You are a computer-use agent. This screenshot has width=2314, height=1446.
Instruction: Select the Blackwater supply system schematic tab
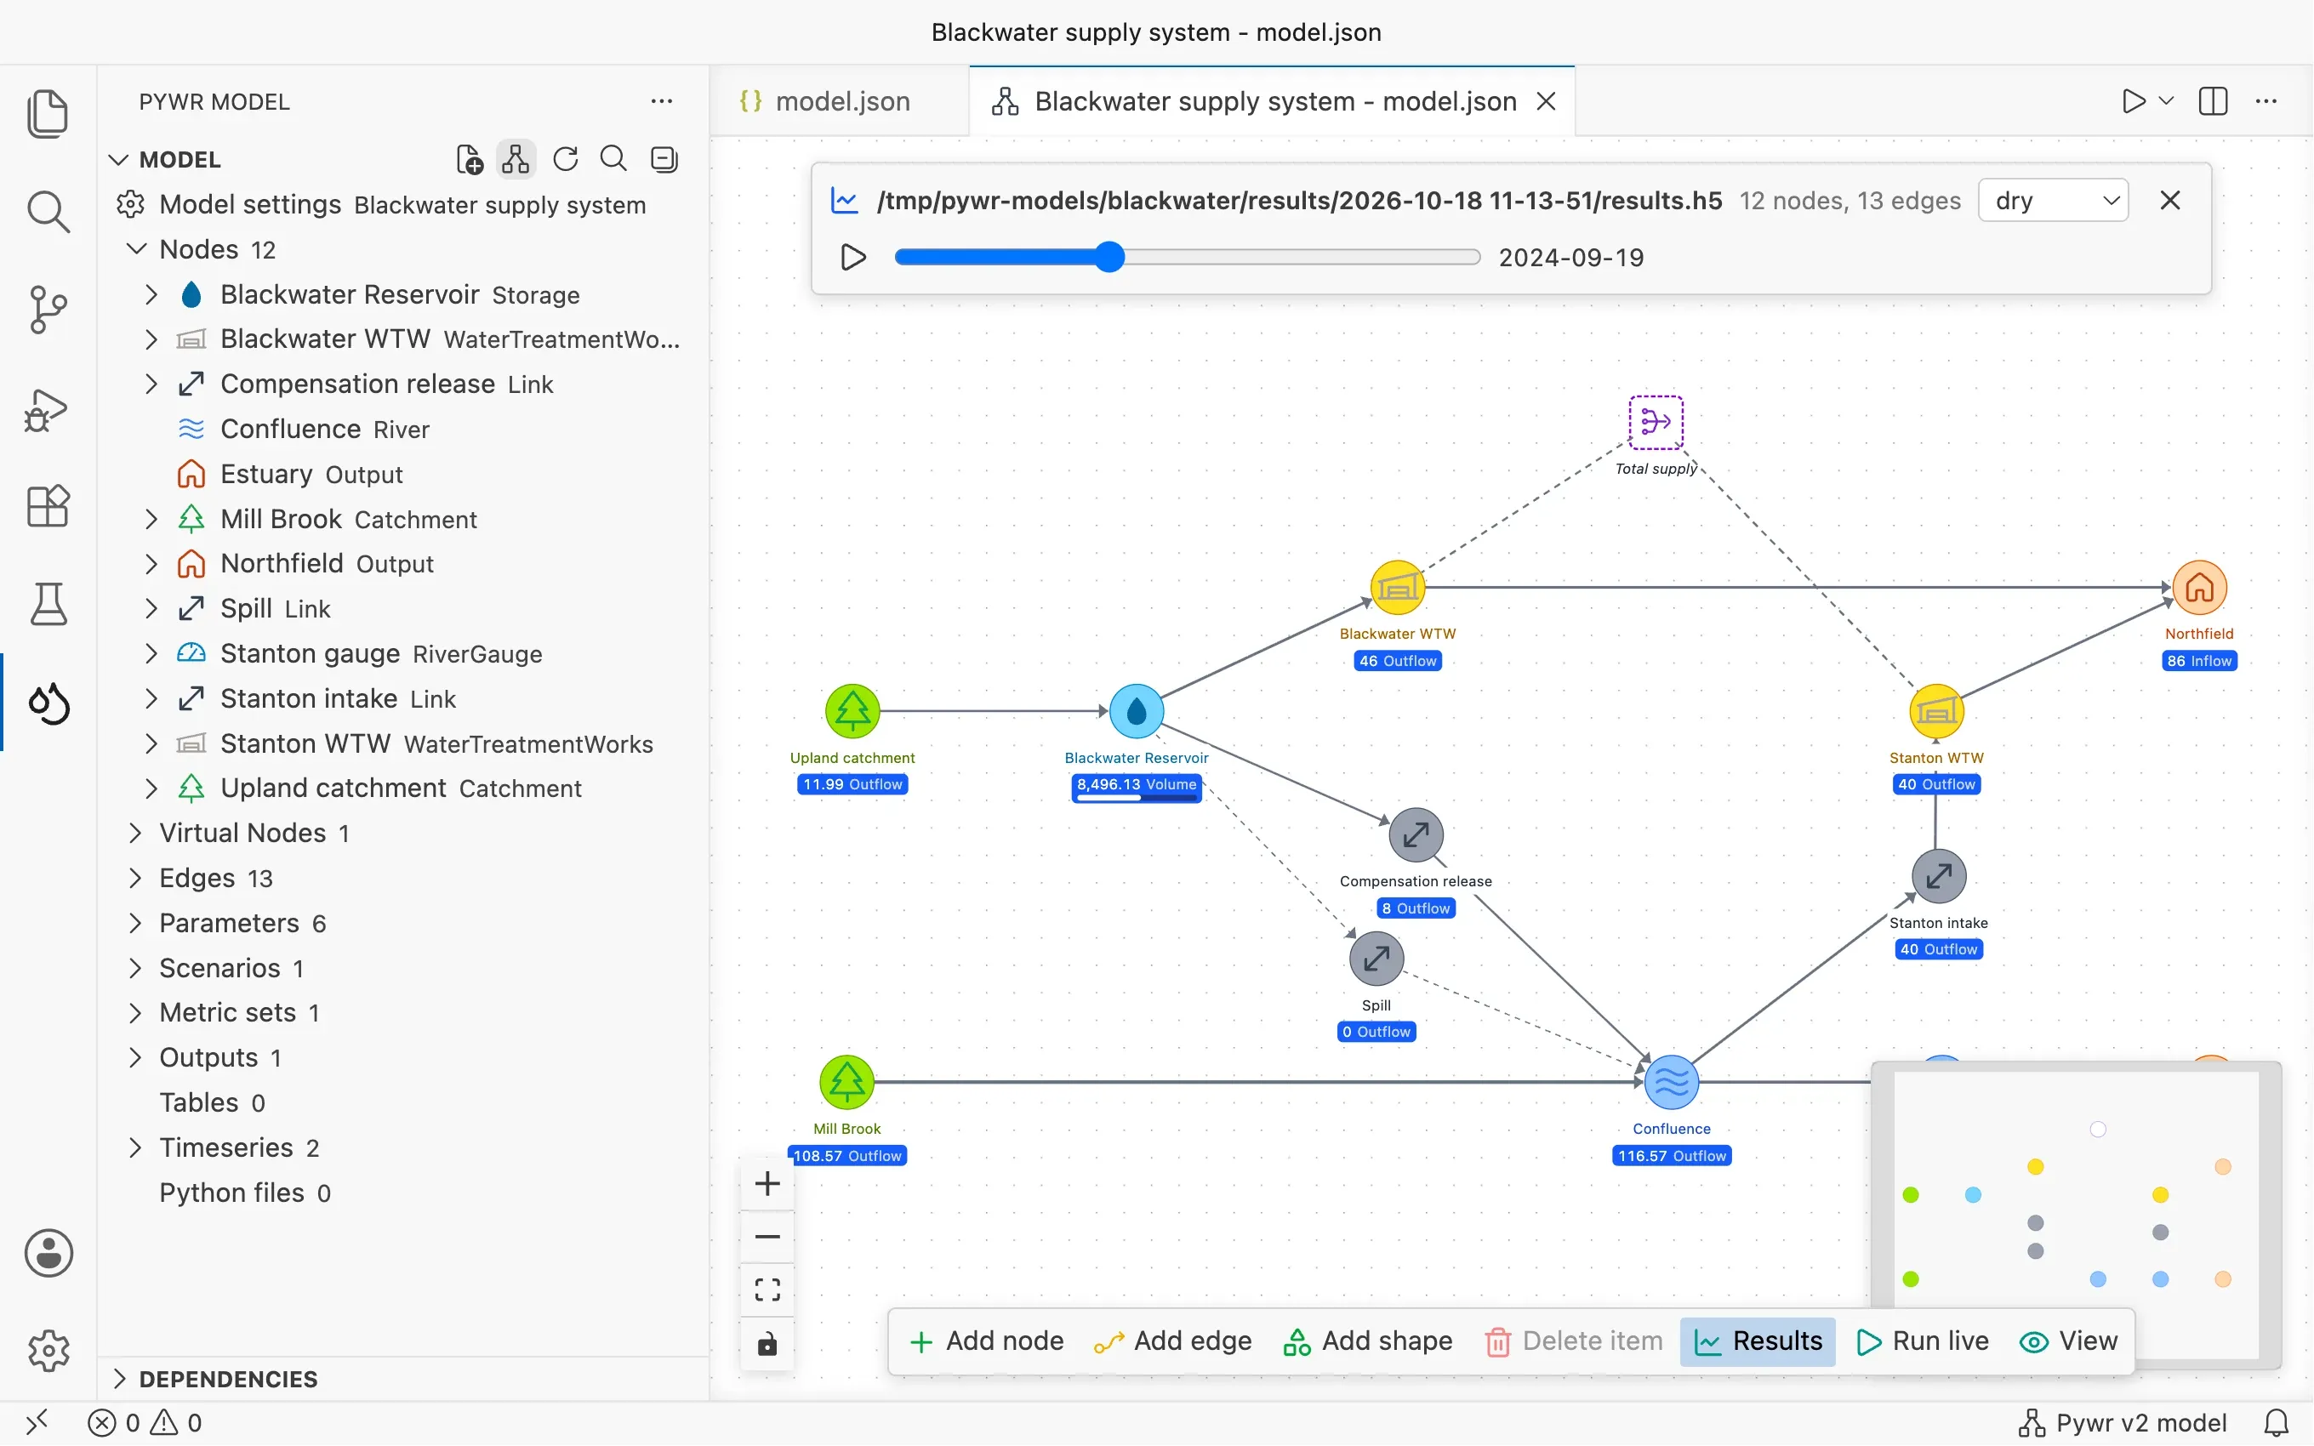[x=1272, y=101]
